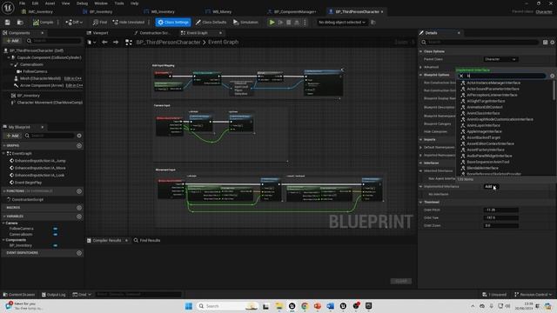Toggle Hide Unrelated nodes

(x=129, y=22)
